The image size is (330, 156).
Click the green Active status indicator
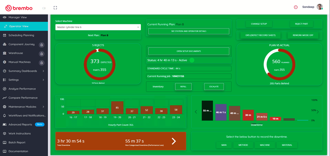(x=192, y=60)
